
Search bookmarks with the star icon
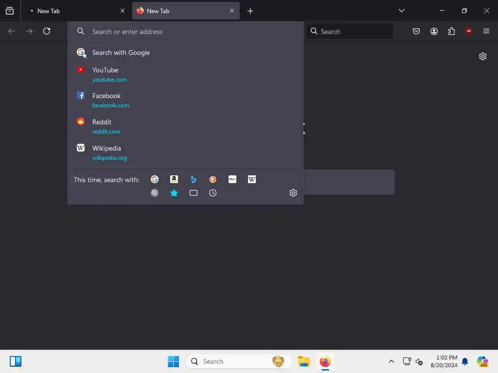[174, 193]
